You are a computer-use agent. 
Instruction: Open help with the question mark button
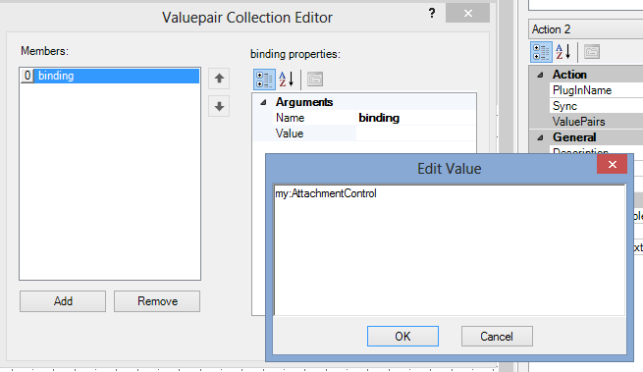tap(432, 13)
